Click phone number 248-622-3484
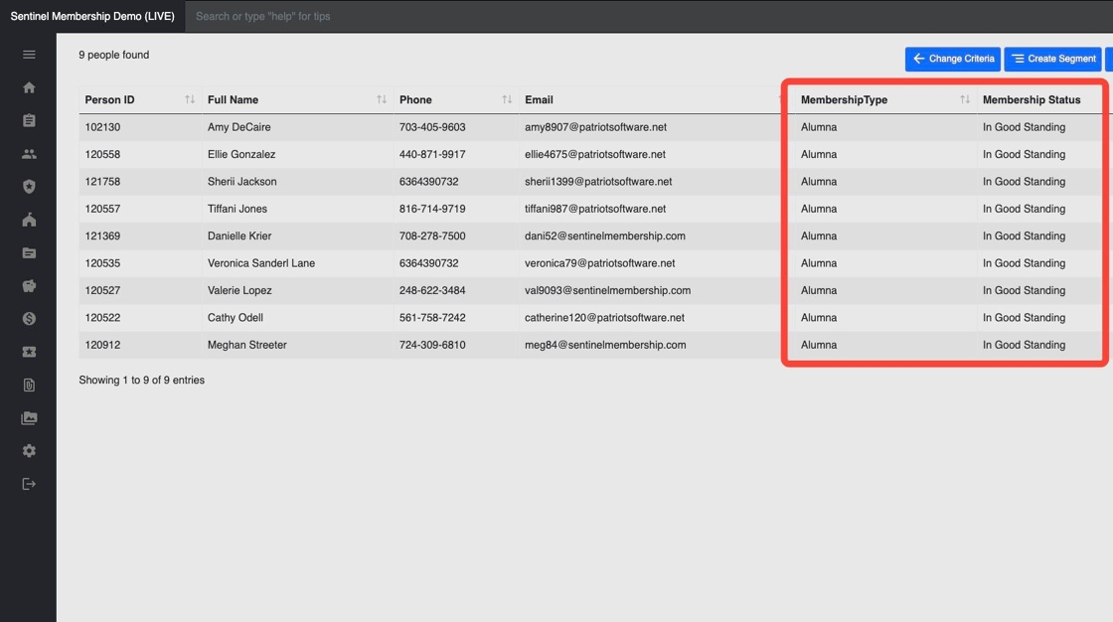 (432, 290)
